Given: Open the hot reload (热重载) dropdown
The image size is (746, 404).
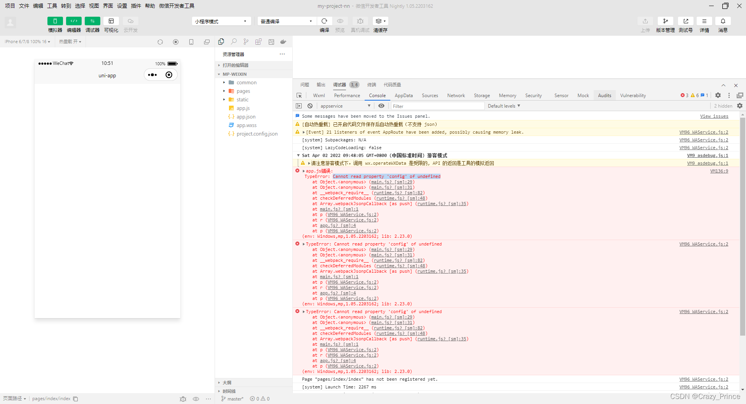Looking at the screenshot, I should pyautogui.click(x=70, y=42).
